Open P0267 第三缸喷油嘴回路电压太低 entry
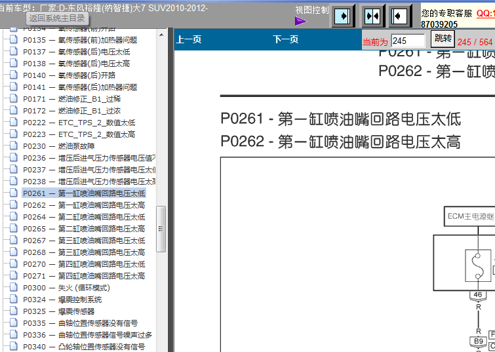The width and height of the screenshot is (495, 352). (84, 241)
